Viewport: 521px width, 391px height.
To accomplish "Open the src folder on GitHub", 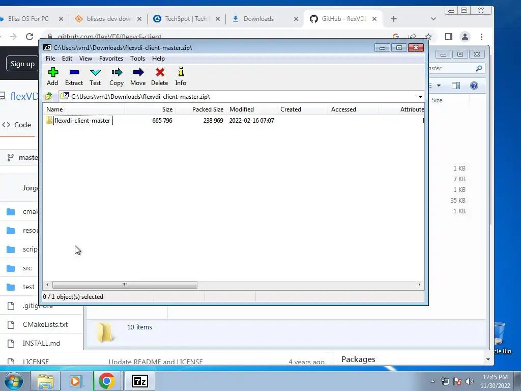I will pyautogui.click(x=27, y=268).
